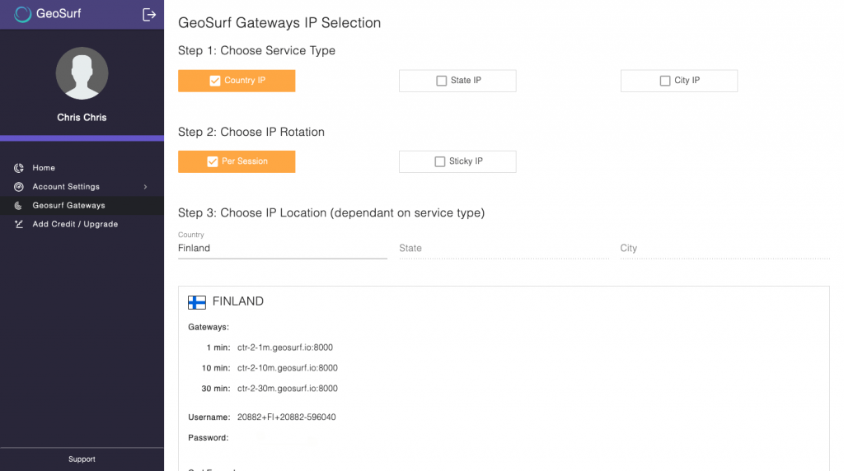The height and width of the screenshot is (471, 844).
Task: Open the City dropdown field
Action: (725, 248)
